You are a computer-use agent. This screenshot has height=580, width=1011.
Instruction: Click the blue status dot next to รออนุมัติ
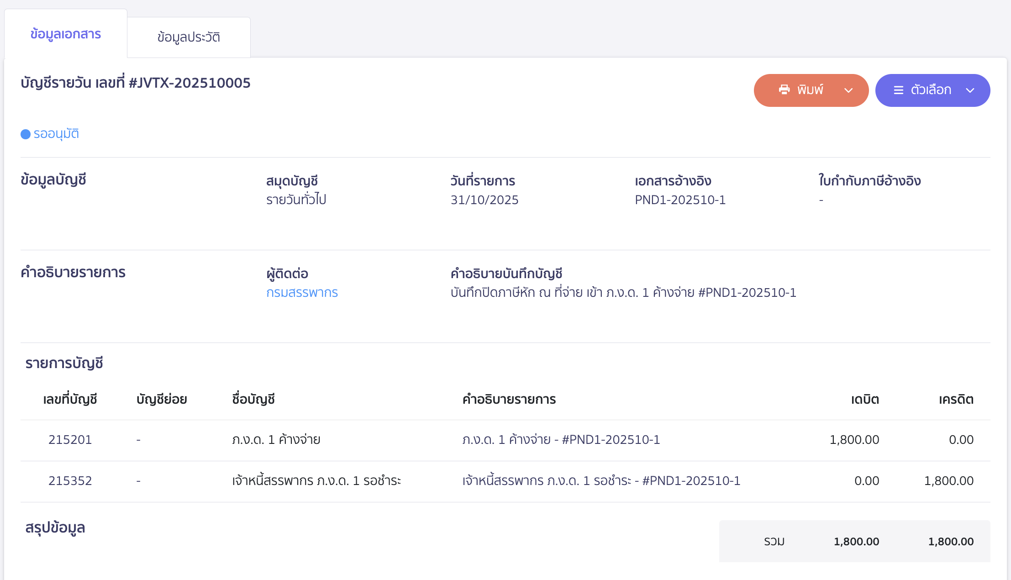(x=26, y=134)
